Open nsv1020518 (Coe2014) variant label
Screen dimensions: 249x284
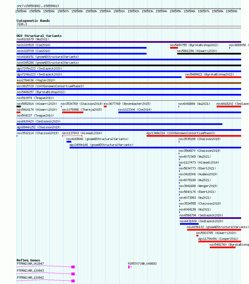point(34,45)
